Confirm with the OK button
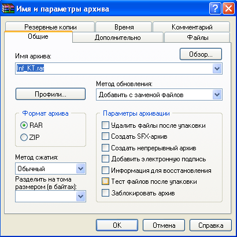 tap(117, 225)
